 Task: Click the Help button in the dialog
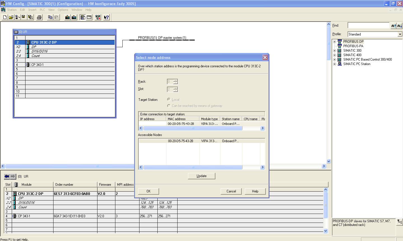(255, 191)
